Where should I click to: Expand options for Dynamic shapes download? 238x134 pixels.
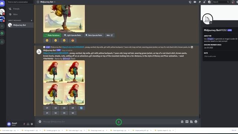click(173, 130)
